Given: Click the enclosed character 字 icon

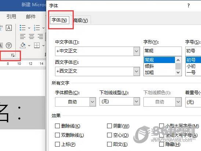Looking at the screenshot, I should tap(9, 45).
